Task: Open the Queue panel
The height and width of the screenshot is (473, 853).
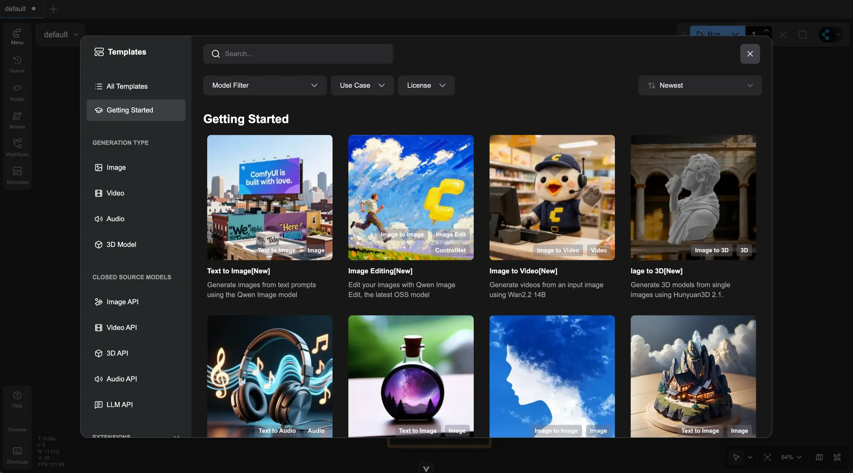Action: tap(17, 64)
